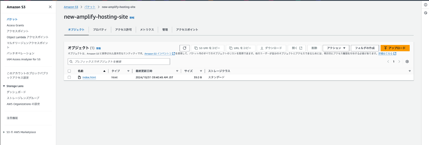Open IAM Access Analyzer for S3
The height and width of the screenshot is (145, 429).
coord(24,59)
